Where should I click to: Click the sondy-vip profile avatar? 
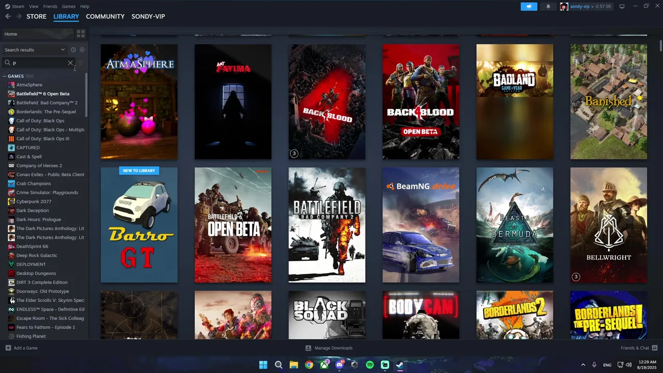[564, 6]
